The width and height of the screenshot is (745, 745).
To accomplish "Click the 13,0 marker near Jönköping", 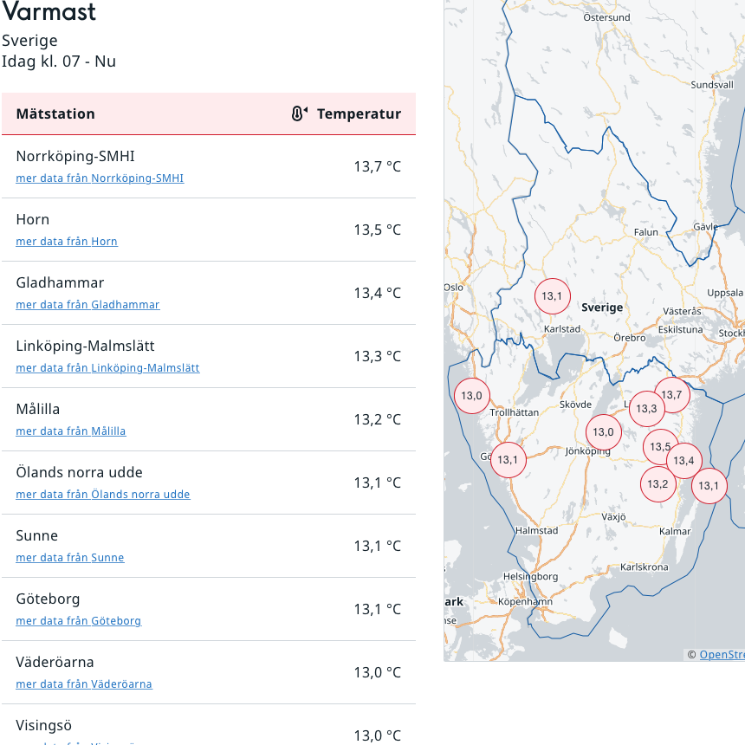I will pyautogui.click(x=603, y=432).
